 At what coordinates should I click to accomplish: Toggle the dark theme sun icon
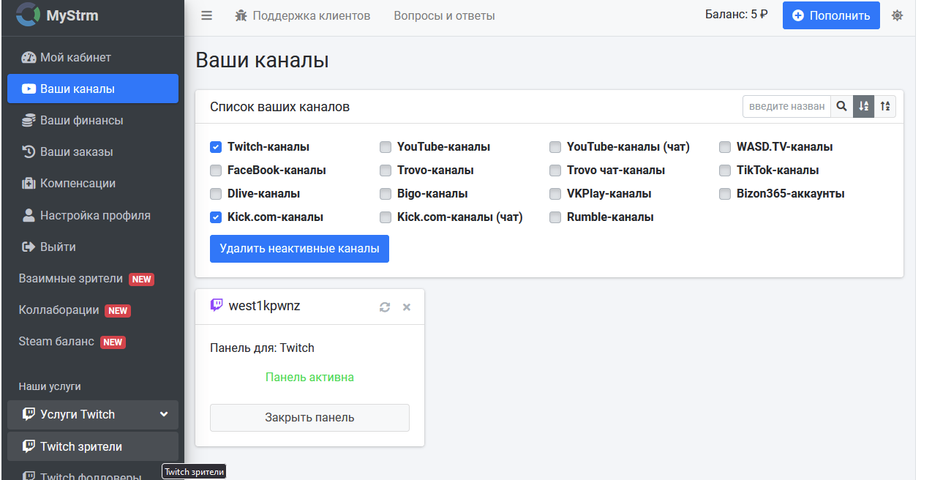[x=897, y=15]
